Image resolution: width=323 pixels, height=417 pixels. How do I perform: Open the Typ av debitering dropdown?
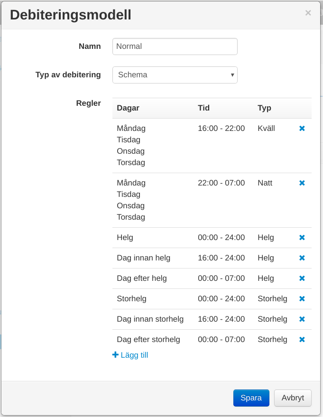(175, 75)
